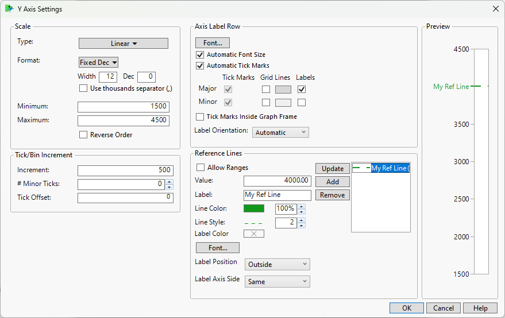The image size is (505, 318).
Task: Select My Ref Line in the reference list
Action: coord(390,168)
